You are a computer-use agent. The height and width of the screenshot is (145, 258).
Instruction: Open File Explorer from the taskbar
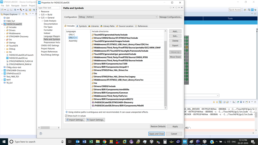pos(98,142)
